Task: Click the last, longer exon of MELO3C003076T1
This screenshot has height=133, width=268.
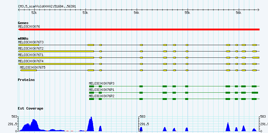Action: pos(256,57)
